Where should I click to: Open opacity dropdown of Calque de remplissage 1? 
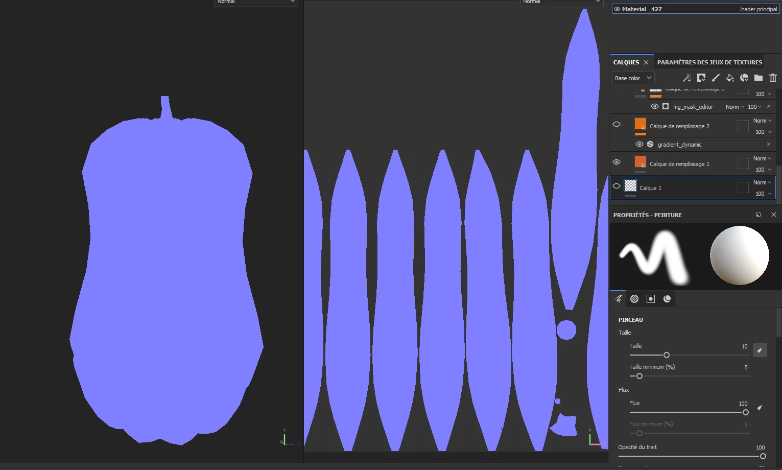[x=763, y=170]
